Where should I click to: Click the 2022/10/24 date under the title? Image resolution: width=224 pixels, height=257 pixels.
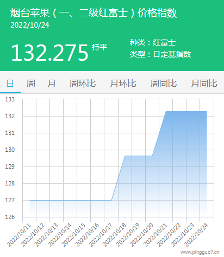30,25
